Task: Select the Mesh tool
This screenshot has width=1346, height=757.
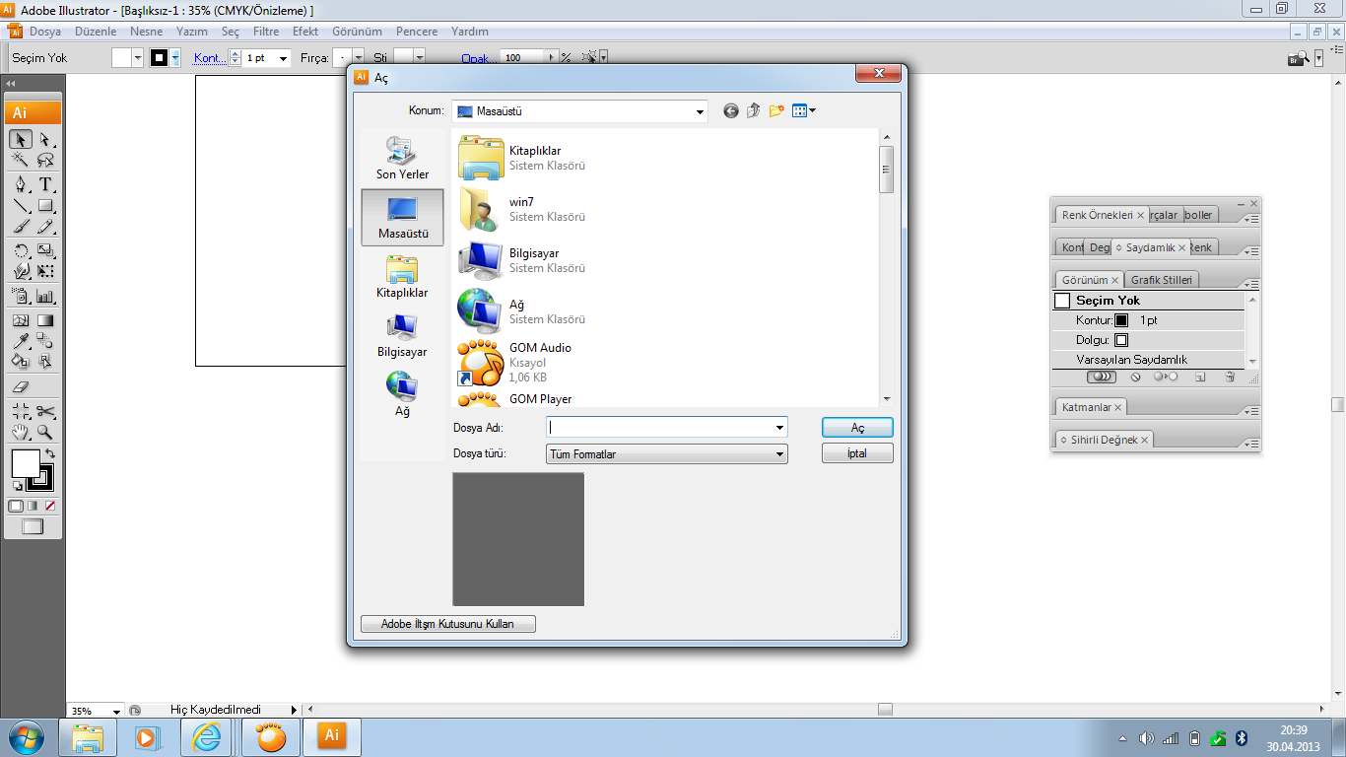Action: tap(22, 320)
